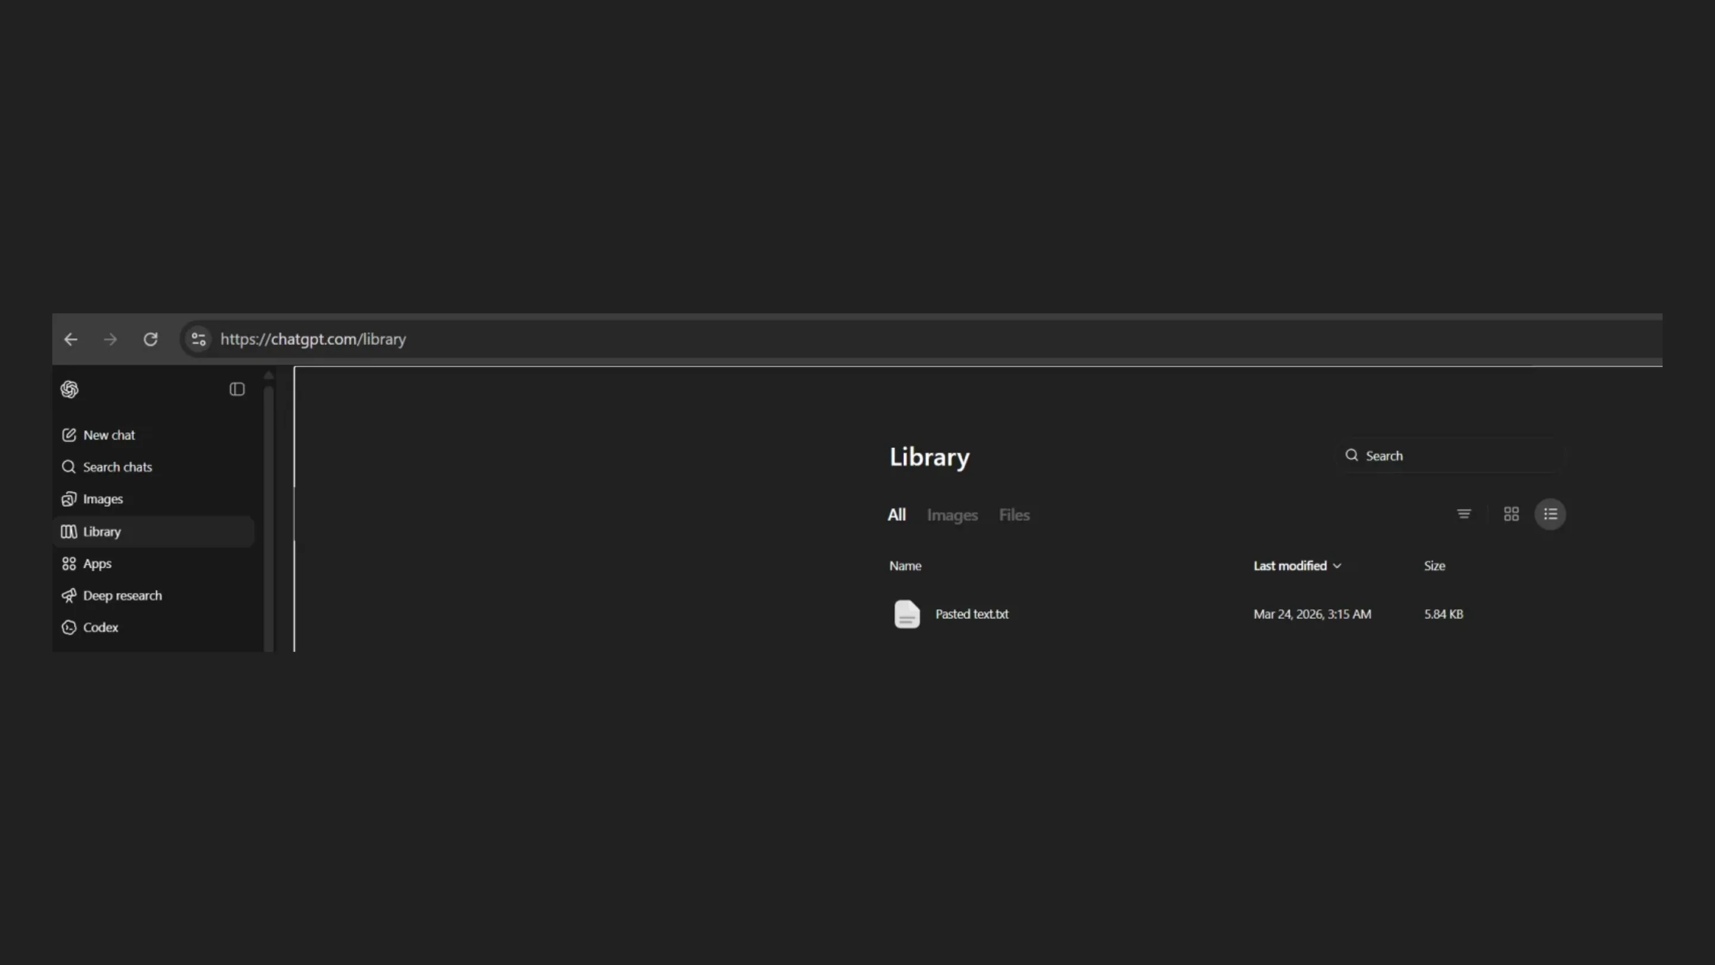Go to Apps section

pos(96,564)
